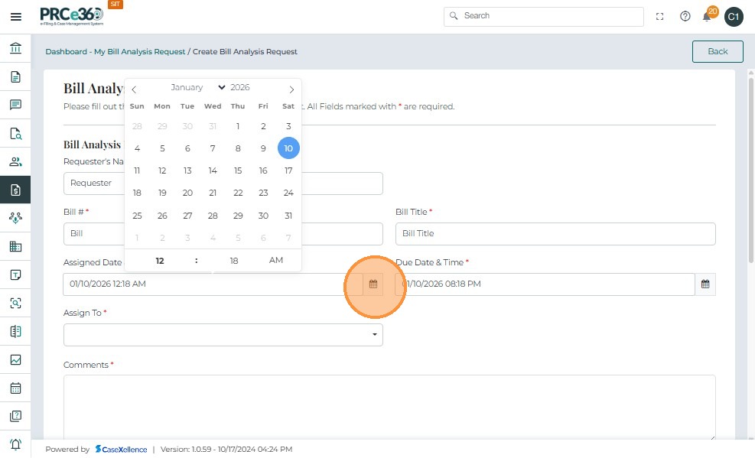This screenshot has width=755, height=458.
Task: Open the image chart sidebar icon
Action: coord(15,359)
